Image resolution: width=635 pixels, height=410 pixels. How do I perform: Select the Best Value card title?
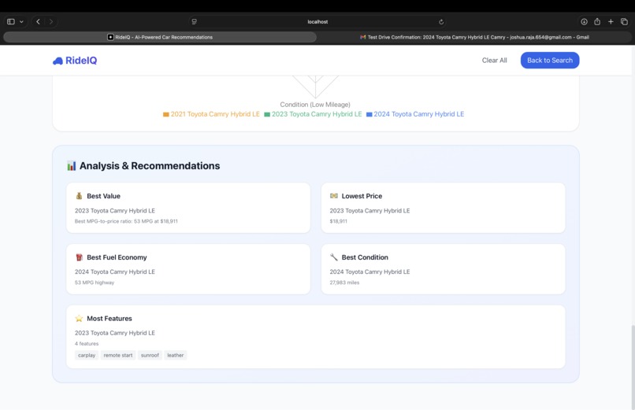[103, 196]
